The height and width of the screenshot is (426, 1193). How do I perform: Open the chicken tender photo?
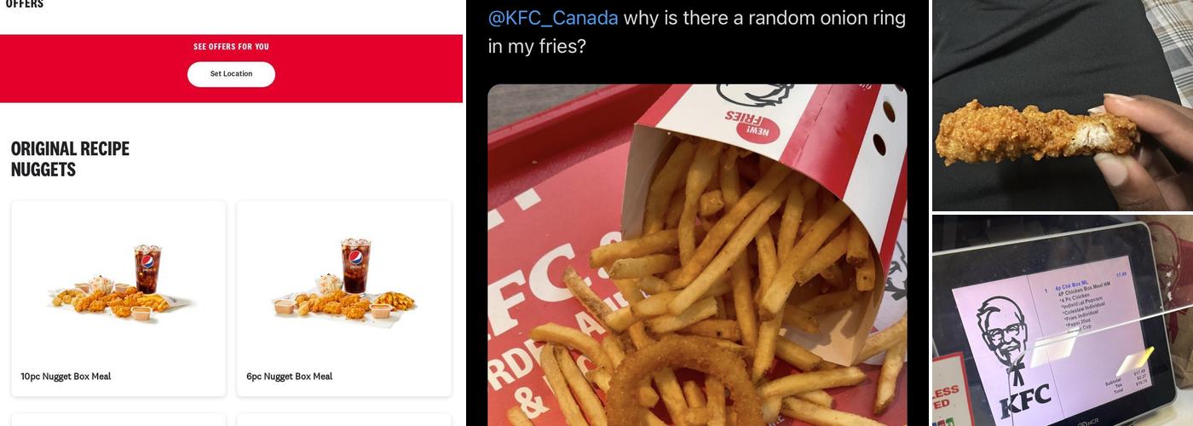1063,106
